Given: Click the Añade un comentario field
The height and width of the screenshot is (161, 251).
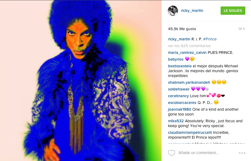Looking at the screenshot, I should (x=198, y=153).
